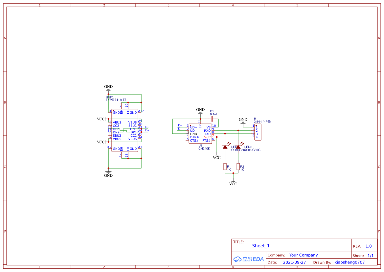Click the R1 1K resistor symbol
384x272 pixels.
(x=225, y=167)
